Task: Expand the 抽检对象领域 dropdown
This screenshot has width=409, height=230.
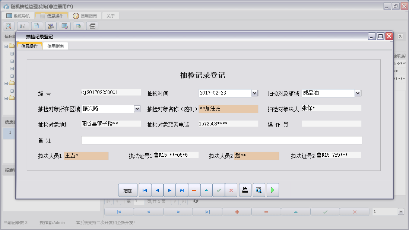Action: (358, 93)
